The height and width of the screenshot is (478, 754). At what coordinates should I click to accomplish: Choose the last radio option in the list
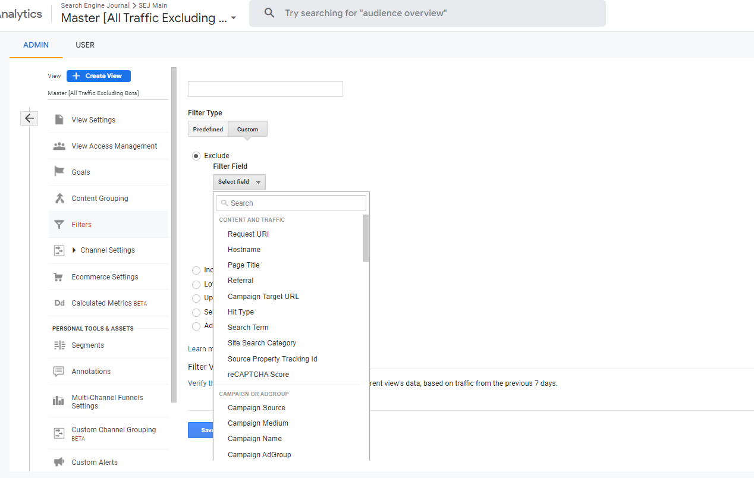coord(196,326)
